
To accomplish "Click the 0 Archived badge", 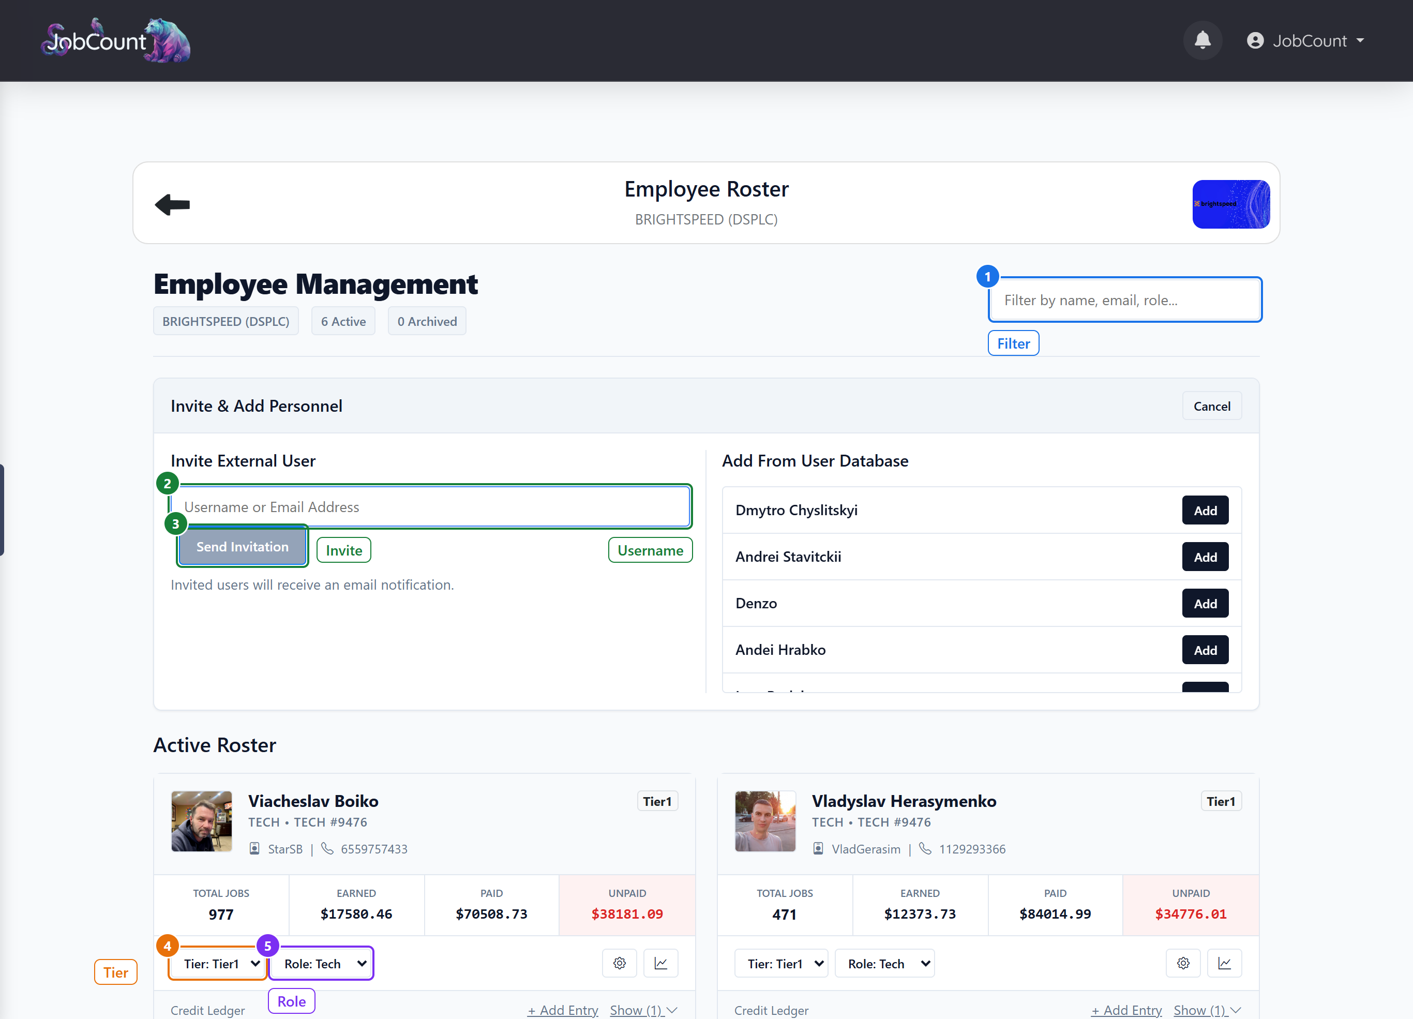I will tap(427, 321).
